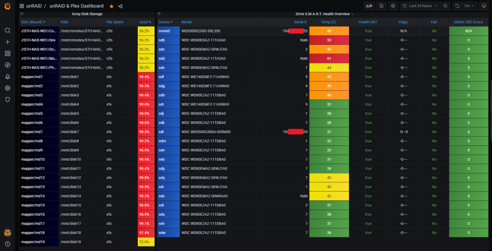Viewport: 492px width, 251px height.
Task: Open the Configuration gear in left sidebar
Action: (7, 88)
